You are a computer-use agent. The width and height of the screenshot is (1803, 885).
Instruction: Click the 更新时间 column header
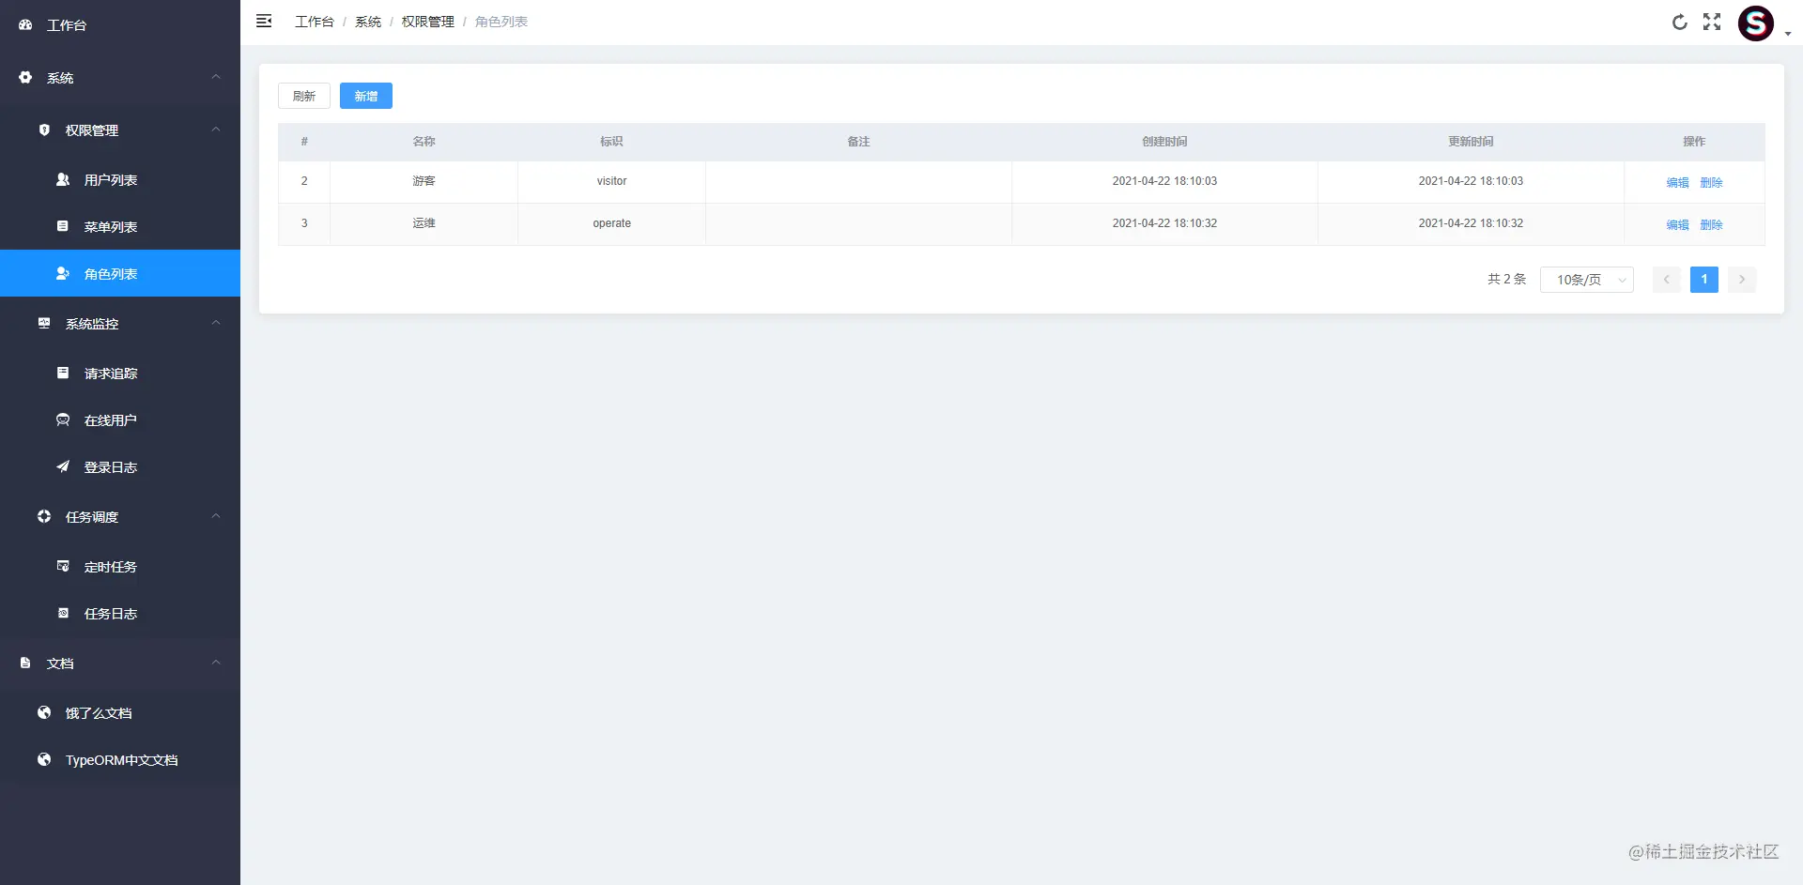(x=1471, y=142)
